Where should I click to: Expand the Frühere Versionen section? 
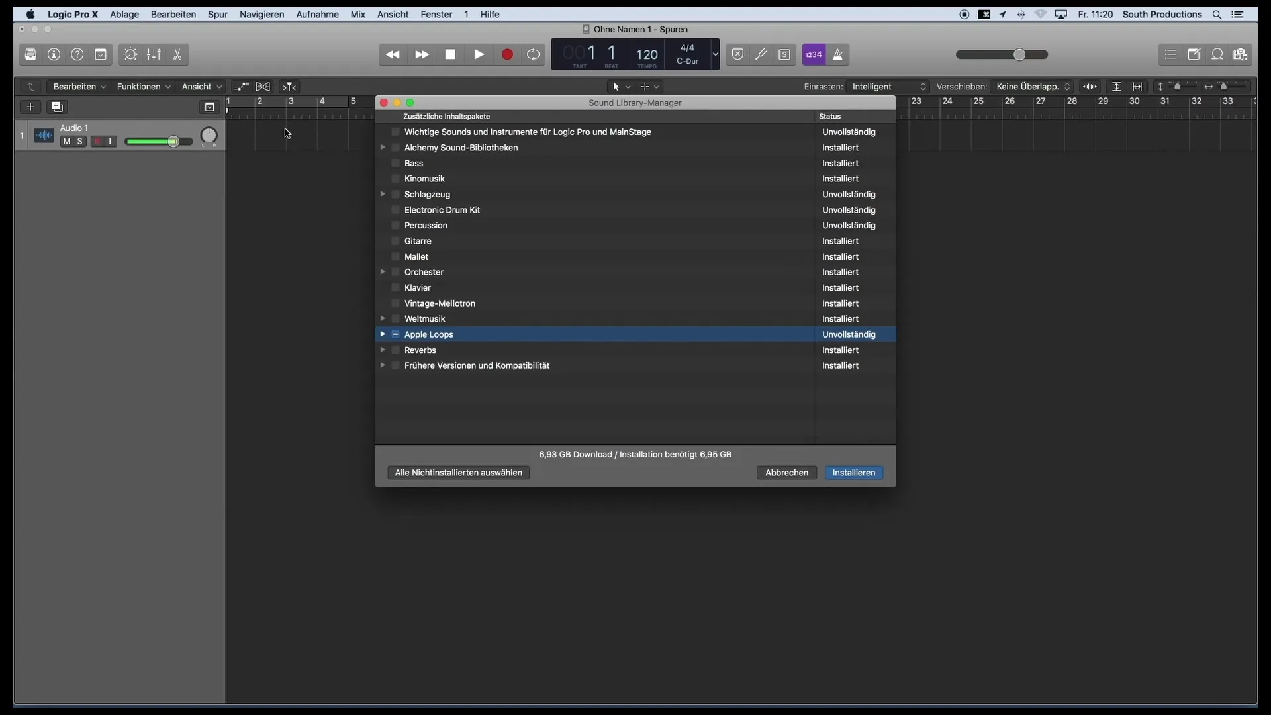381,365
